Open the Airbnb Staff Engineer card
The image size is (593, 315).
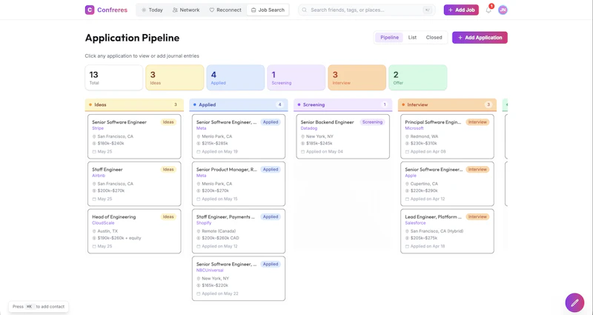click(x=134, y=184)
